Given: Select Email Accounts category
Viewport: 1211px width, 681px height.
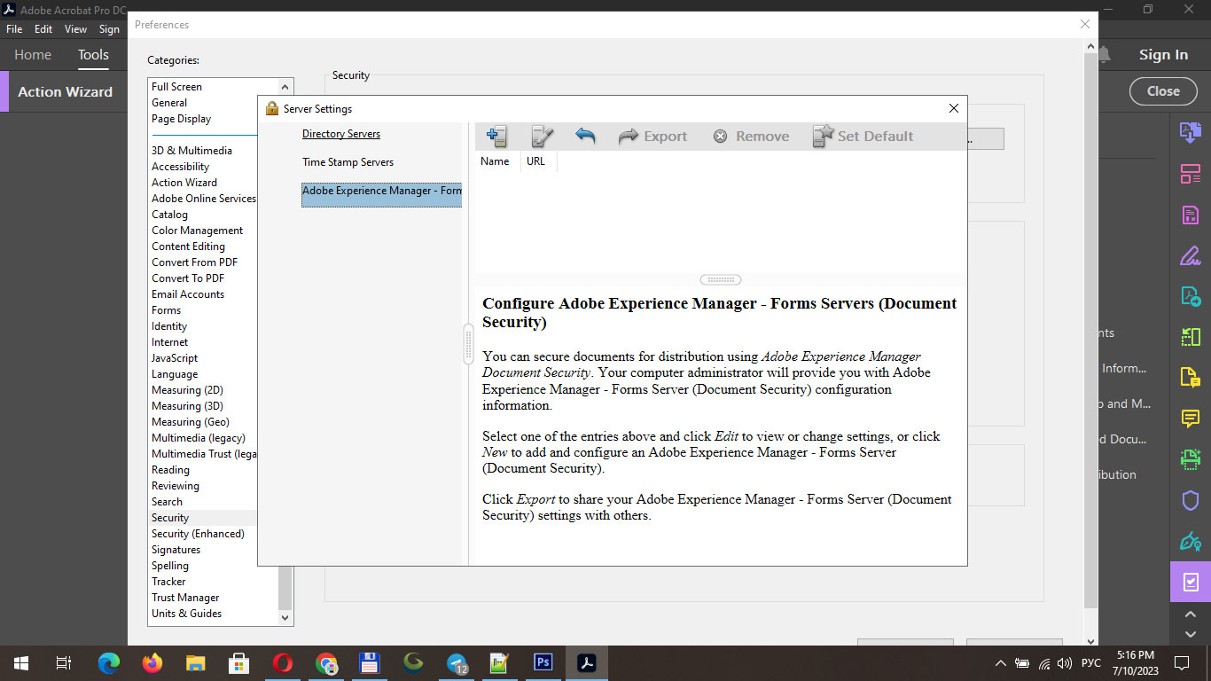Looking at the screenshot, I should point(188,294).
